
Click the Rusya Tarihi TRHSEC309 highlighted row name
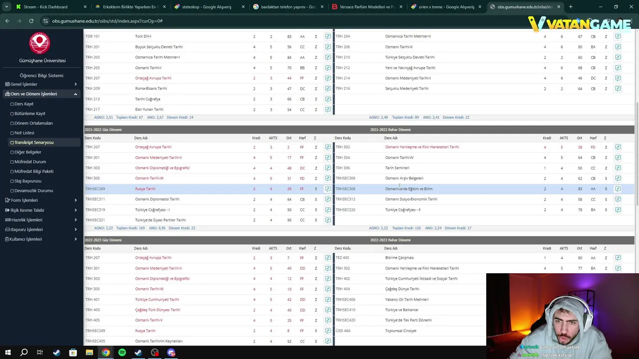[145, 189]
